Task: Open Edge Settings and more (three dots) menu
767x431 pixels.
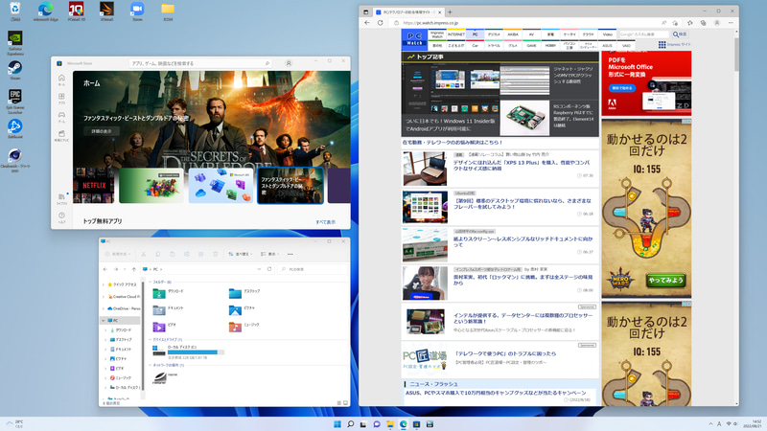Action: 731,23
